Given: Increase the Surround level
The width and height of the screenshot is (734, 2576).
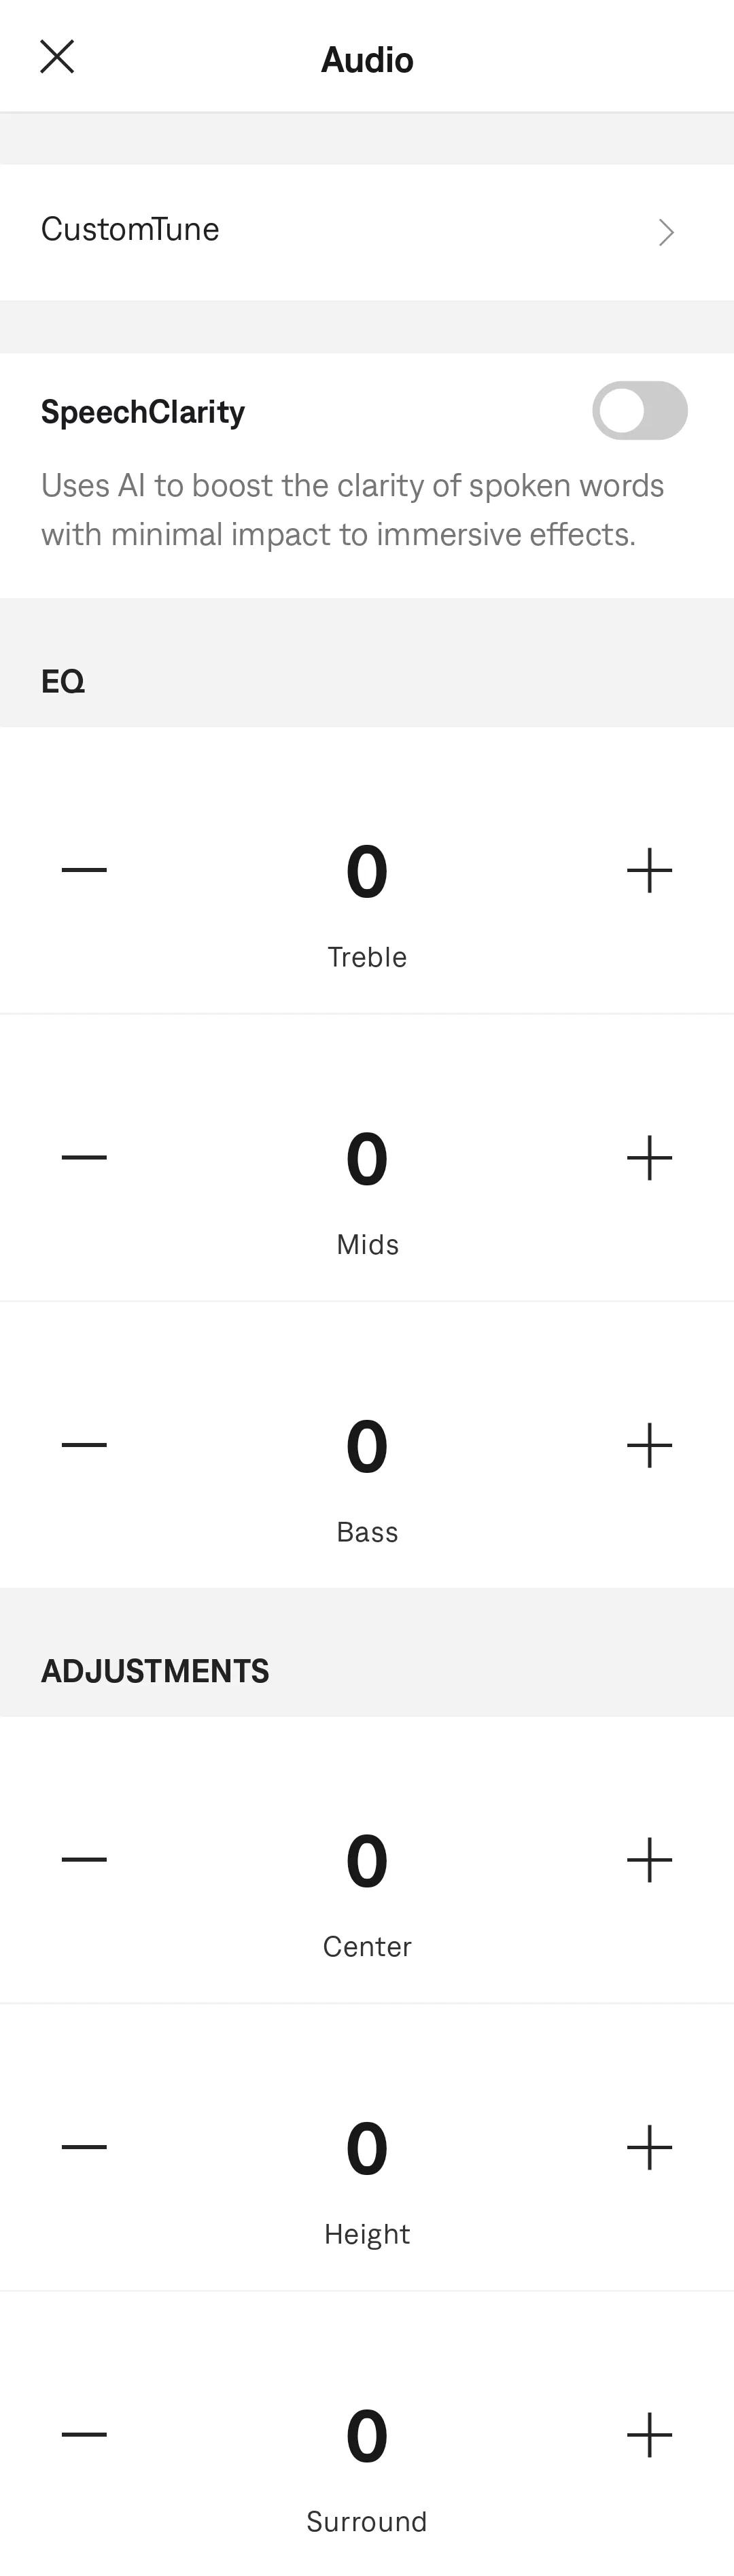Looking at the screenshot, I should pos(649,2434).
